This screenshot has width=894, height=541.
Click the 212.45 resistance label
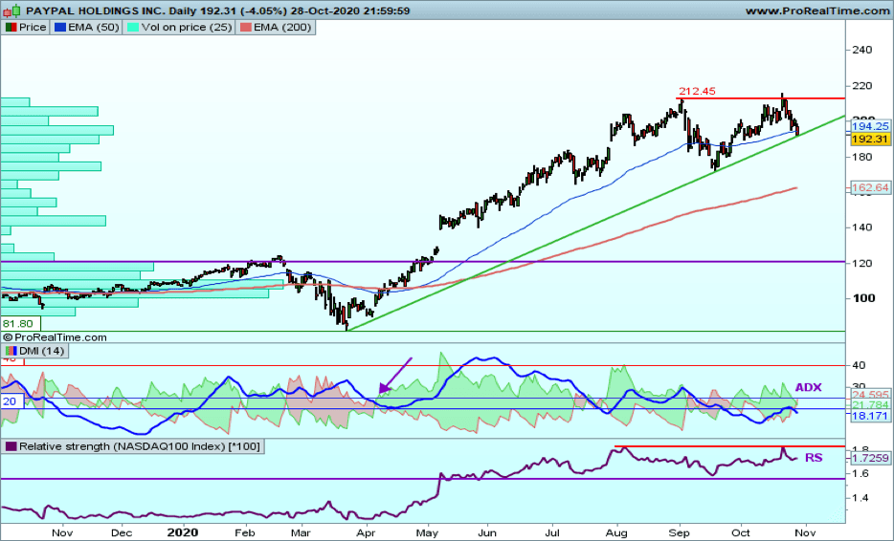697,91
